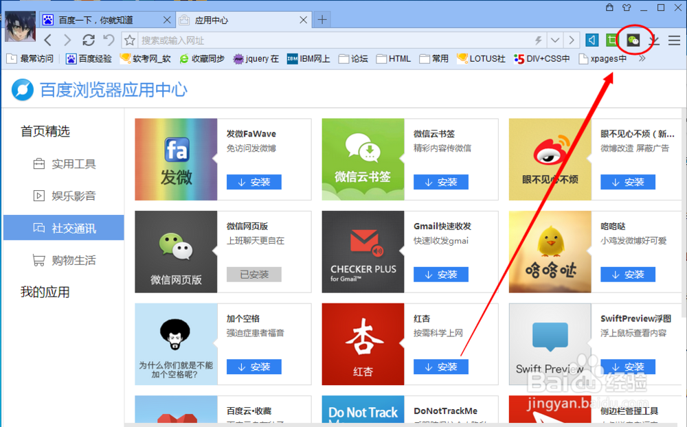Click the blue speaker mute icon
The width and height of the screenshot is (687, 427).
click(x=592, y=41)
